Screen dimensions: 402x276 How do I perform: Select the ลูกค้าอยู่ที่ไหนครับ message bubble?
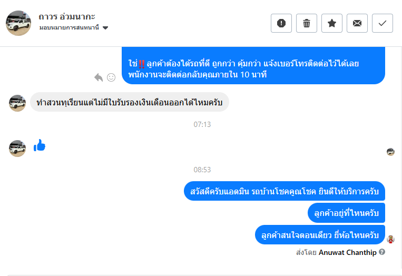pos(346,213)
